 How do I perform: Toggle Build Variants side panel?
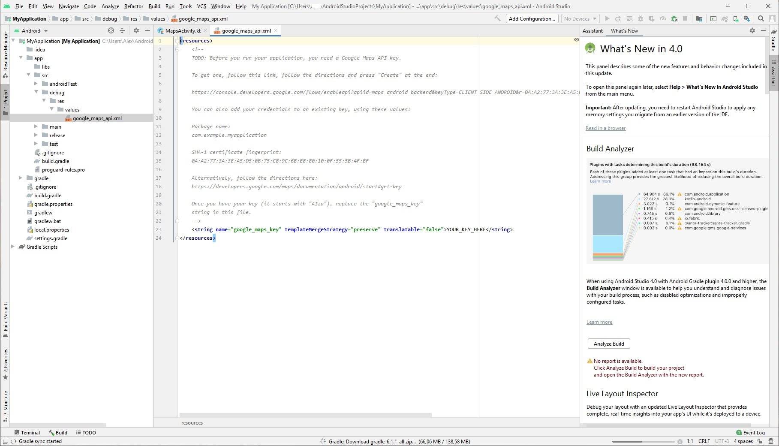(x=5, y=319)
